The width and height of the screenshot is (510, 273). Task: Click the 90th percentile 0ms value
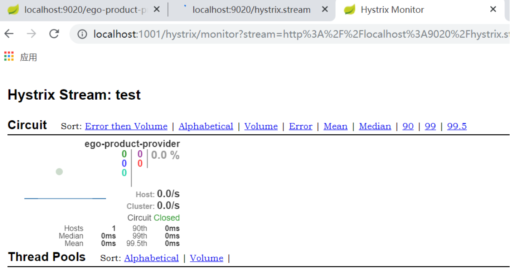click(172, 228)
